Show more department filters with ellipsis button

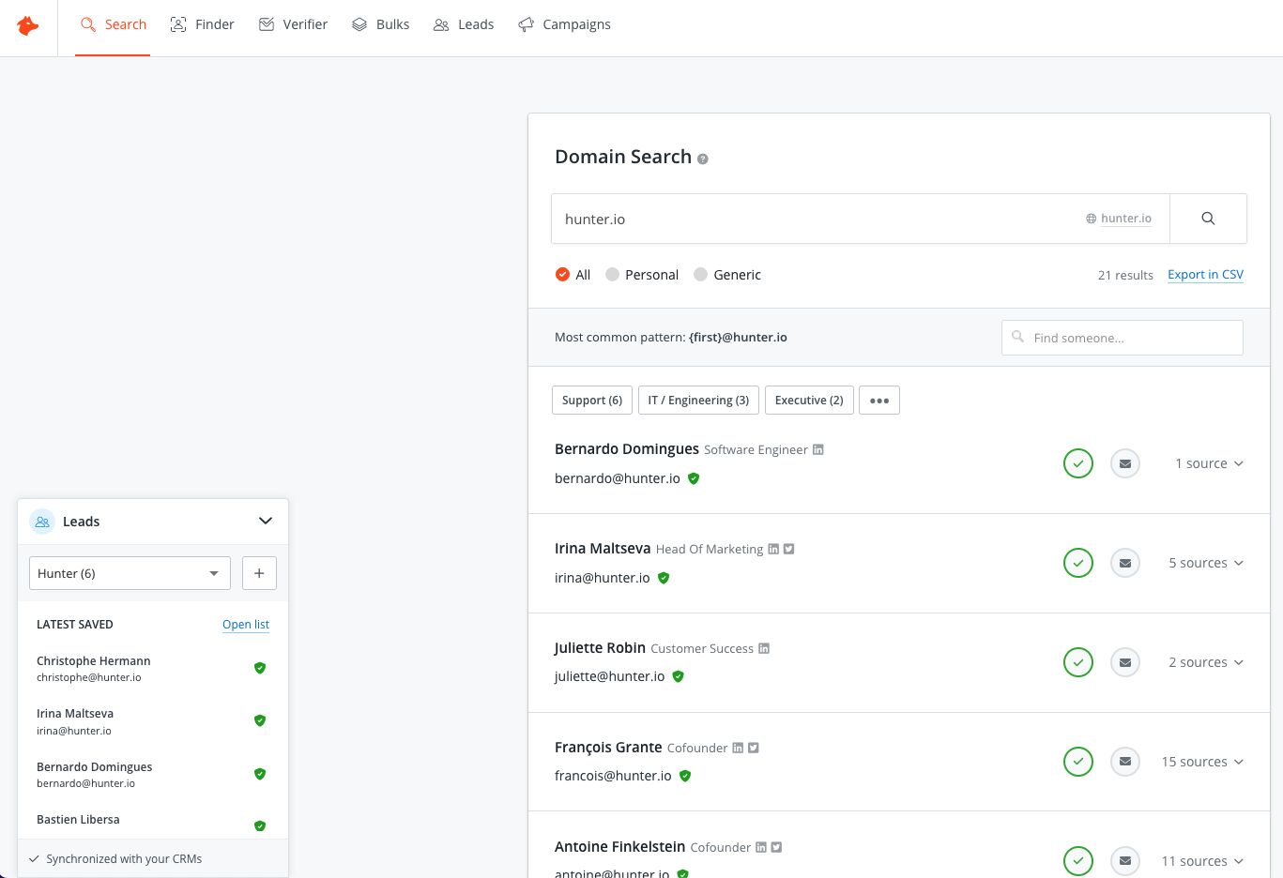pos(879,401)
